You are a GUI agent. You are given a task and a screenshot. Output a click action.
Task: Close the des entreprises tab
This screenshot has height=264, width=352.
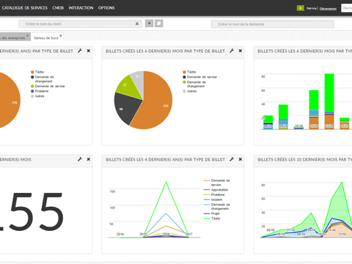coord(28,36)
